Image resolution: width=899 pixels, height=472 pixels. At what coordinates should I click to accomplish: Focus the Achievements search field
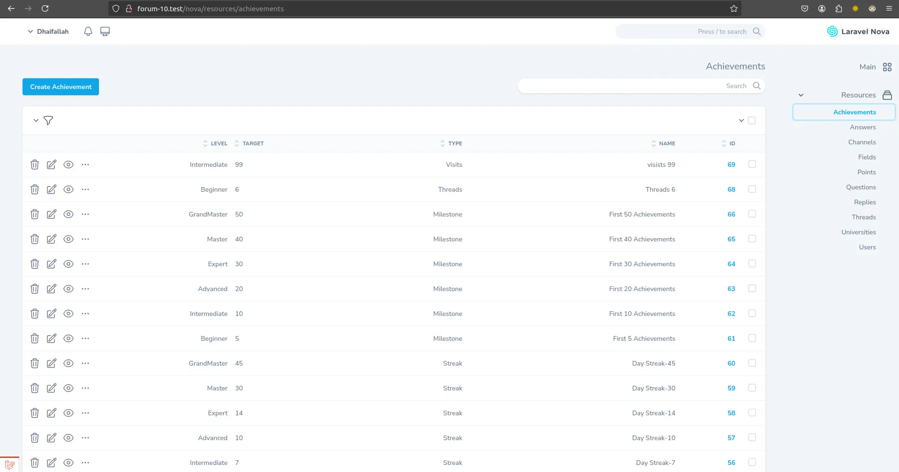[641, 86]
